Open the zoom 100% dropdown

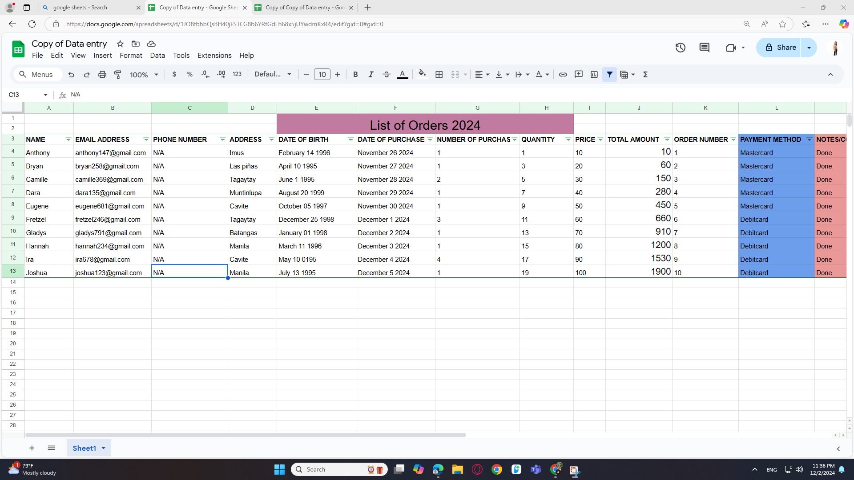click(x=144, y=75)
